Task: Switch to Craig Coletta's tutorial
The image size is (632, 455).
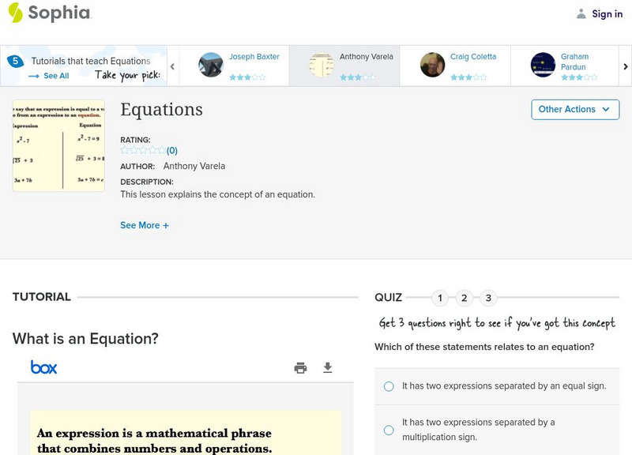Action: 454,66
